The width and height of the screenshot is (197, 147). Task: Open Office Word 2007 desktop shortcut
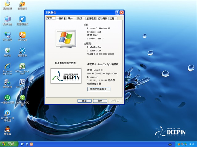pyautogui.click(x=22, y=83)
